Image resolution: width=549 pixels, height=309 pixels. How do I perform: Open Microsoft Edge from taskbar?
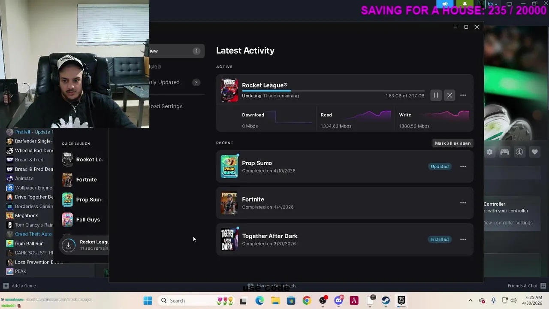[x=259, y=301]
